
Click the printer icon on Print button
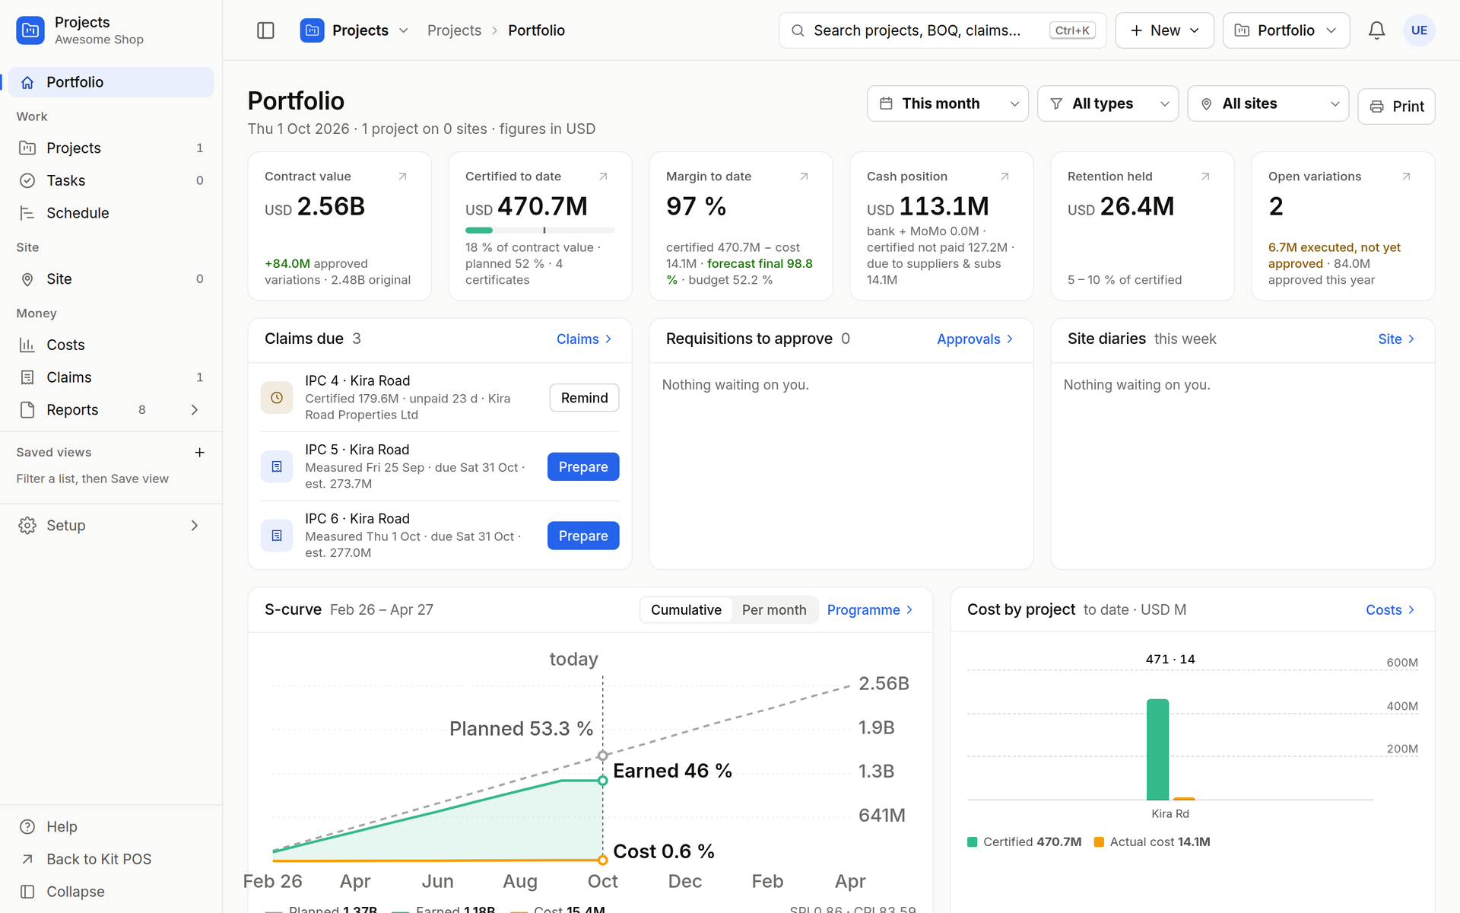click(x=1376, y=107)
